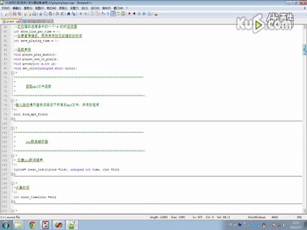The height and width of the screenshot is (230, 307).
Task: Toggle the highlighted indent guide button
Action: (x=113, y=13)
